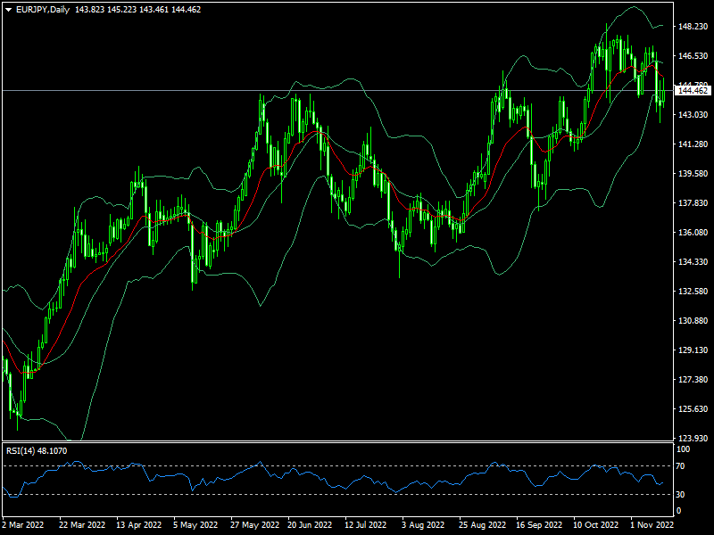The image size is (714, 535).
Task: Click the 25 Aug 2022 date label
Action: [482, 524]
